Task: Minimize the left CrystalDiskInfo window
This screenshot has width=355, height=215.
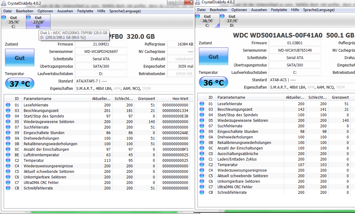Action: coord(172,2)
